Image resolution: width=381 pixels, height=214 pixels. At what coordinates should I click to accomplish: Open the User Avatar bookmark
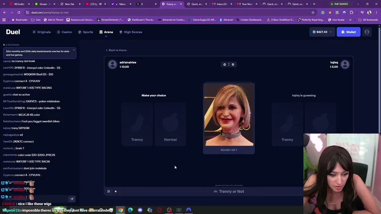pos(336,20)
